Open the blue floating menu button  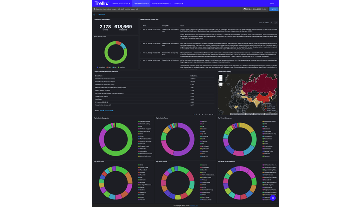click(273, 198)
